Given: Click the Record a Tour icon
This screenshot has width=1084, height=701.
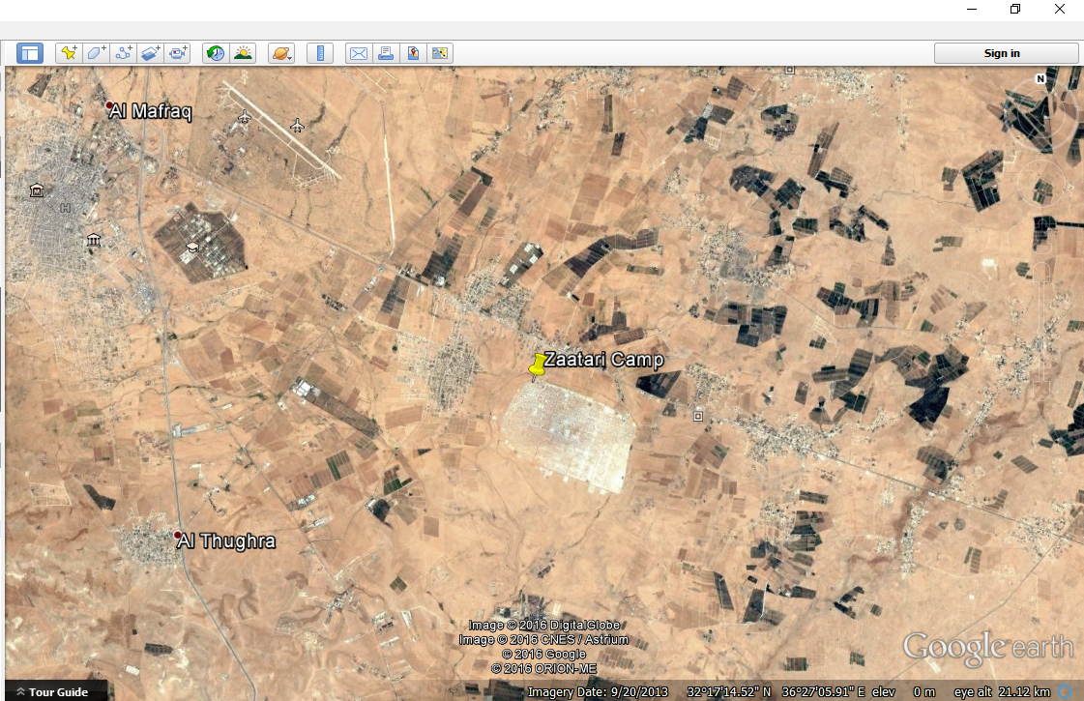Looking at the screenshot, I should pyautogui.click(x=179, y=53).
